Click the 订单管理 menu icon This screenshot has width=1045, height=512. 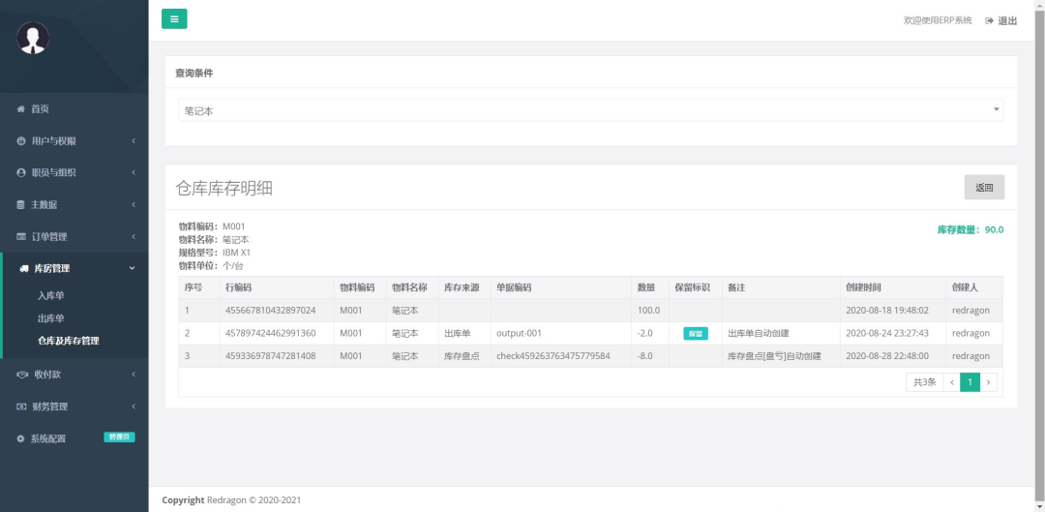(21, 237)
